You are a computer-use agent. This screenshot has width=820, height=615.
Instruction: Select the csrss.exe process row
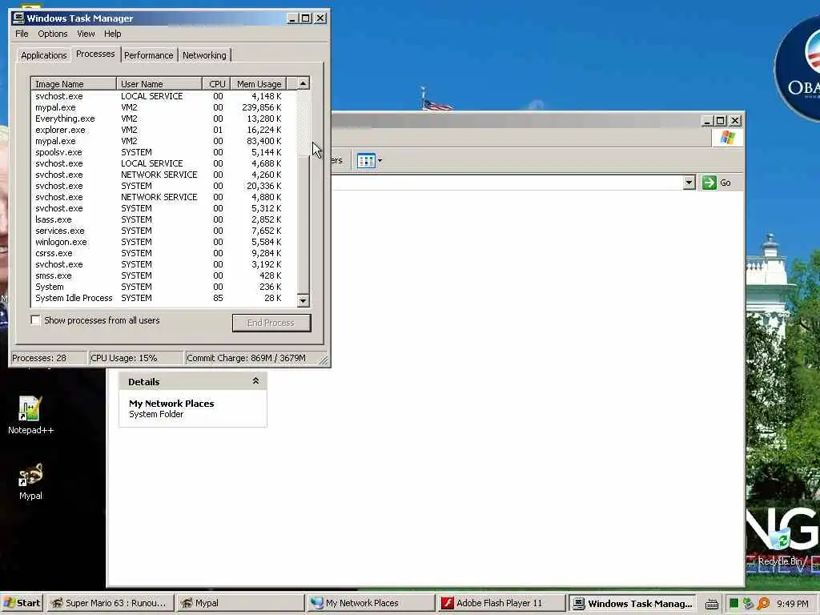163,253
